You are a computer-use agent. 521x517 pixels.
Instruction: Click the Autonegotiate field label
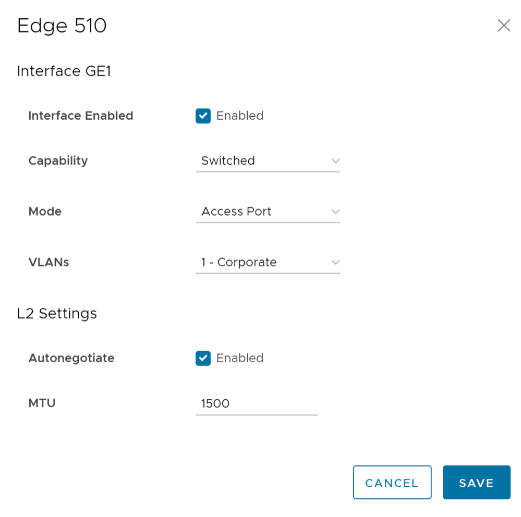click(x=71, y=358)
